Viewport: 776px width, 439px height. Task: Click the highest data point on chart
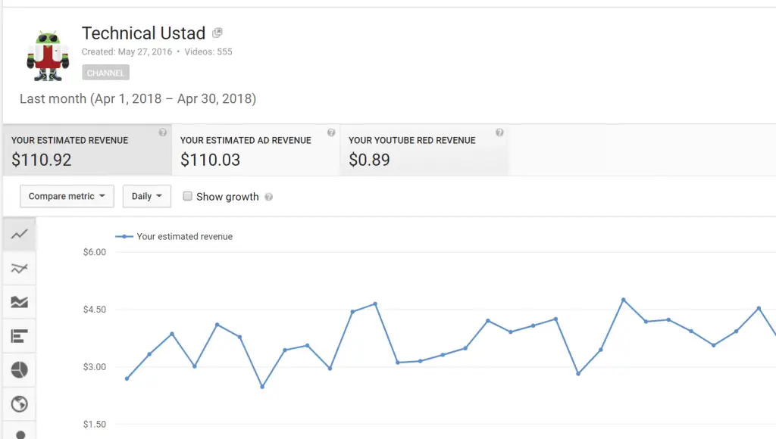pos(624,300)
